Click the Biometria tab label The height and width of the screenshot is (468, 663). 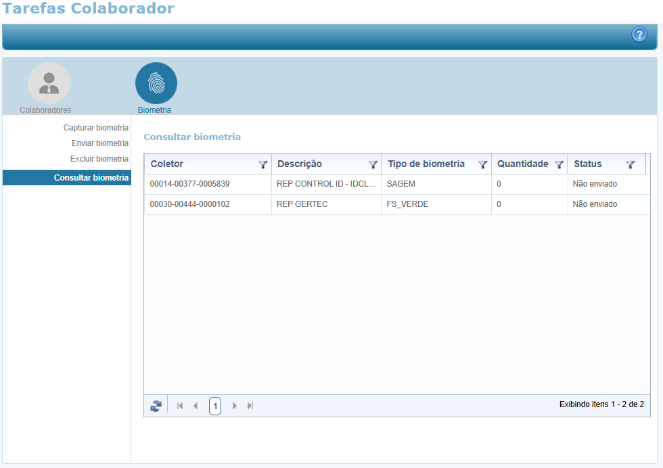[x=154, y=110]
